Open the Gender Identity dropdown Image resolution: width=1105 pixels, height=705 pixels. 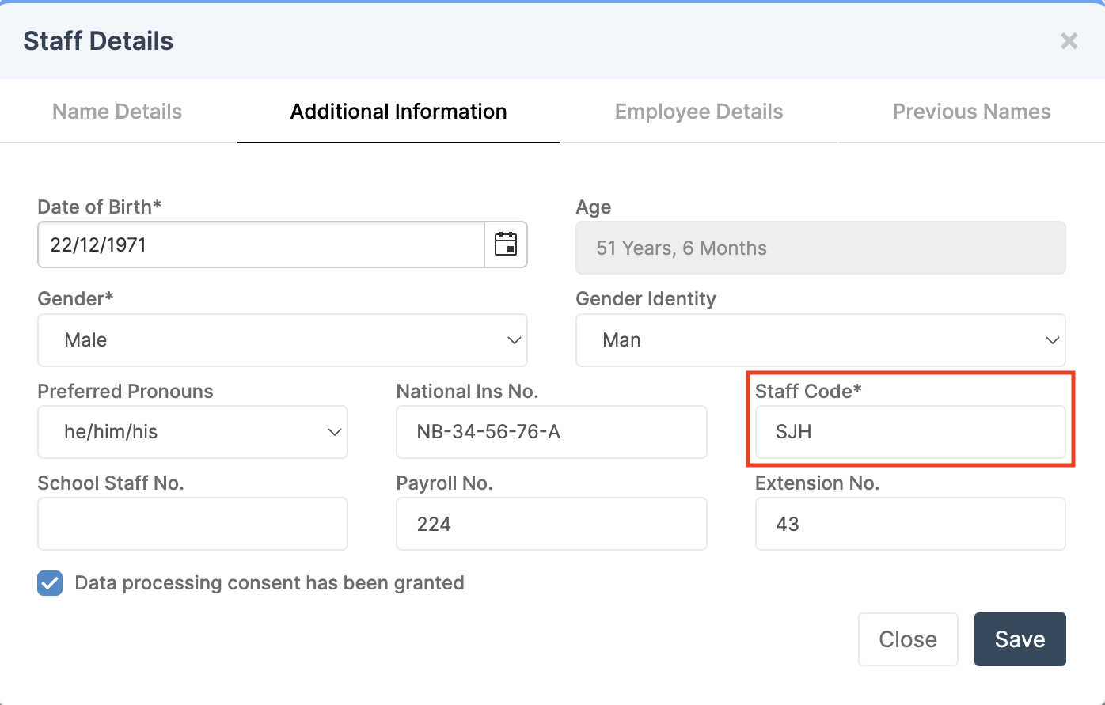tap(821, 340)
